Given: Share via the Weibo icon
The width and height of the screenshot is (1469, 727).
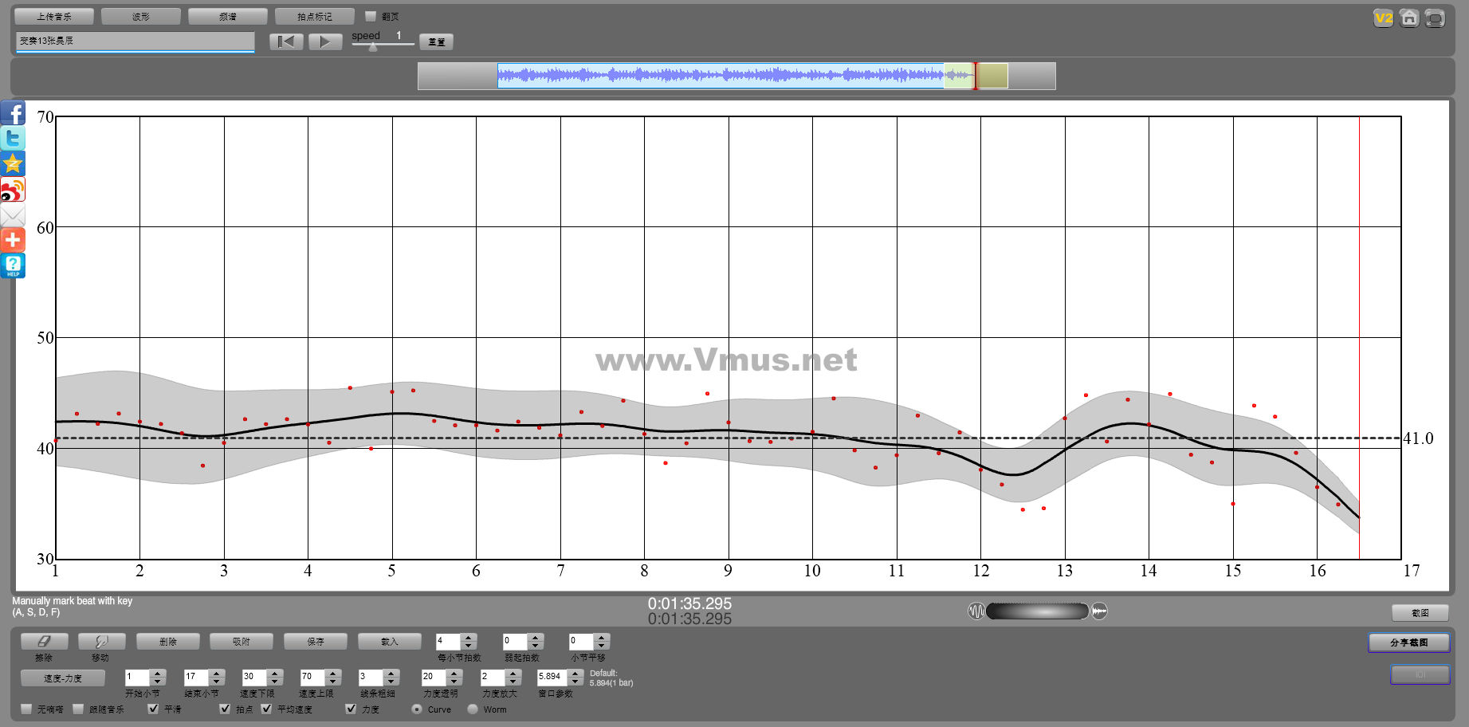Looking at the screenshot, I should pos(13,190).
